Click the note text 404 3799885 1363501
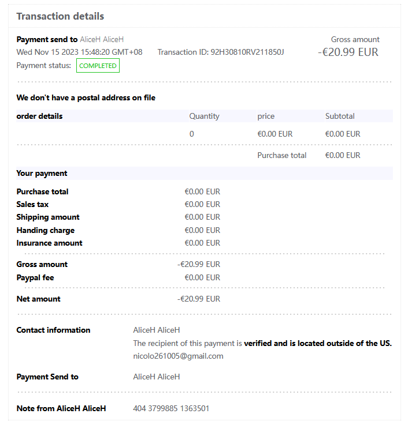The height and width of the screenshot is (425, 408). tap(171, 408)
